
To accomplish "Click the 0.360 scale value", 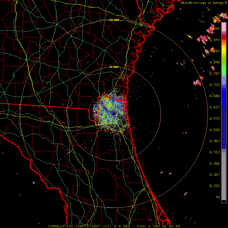I will 215,164.
